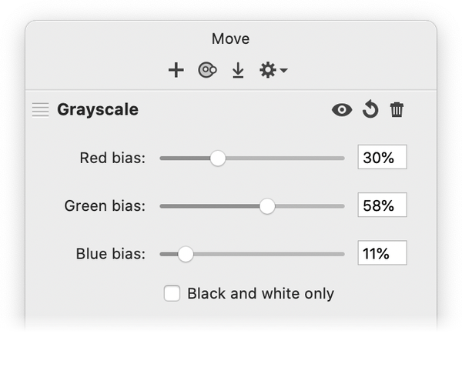Reset the Grayscale effect settings

click(x=370, y=110)
